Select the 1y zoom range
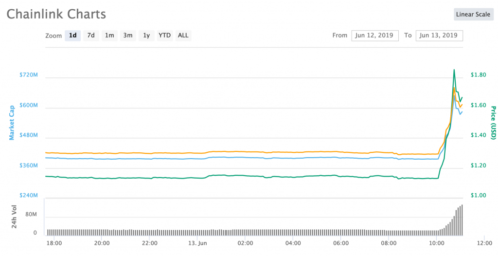498x256 pixels. pyautogui.click(x=146, y=35)
